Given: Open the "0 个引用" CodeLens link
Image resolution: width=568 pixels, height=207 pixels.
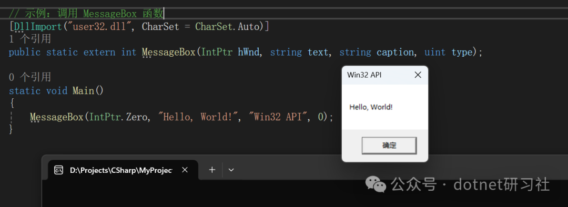Looking at the screenshot, I should tap(29, 77).
